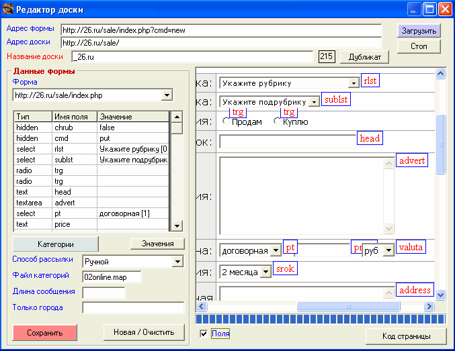Click the Адрес формы URL field
The width and height of the screenshot is (455, 351).
[x=221, y=30]
